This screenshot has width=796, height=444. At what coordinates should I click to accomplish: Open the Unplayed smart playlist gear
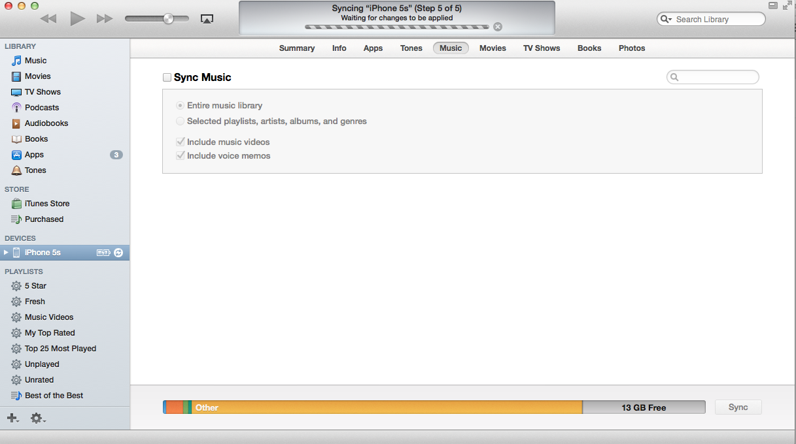coord(16,364)
